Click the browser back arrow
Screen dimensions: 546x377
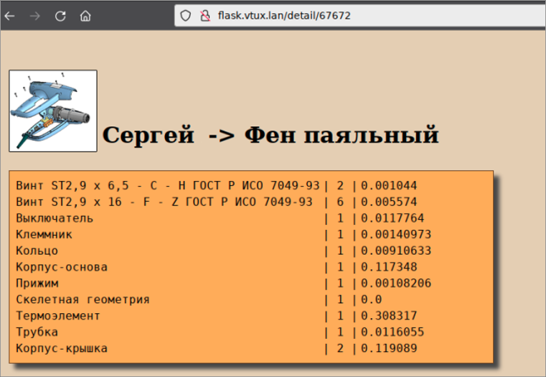(10, 15)
